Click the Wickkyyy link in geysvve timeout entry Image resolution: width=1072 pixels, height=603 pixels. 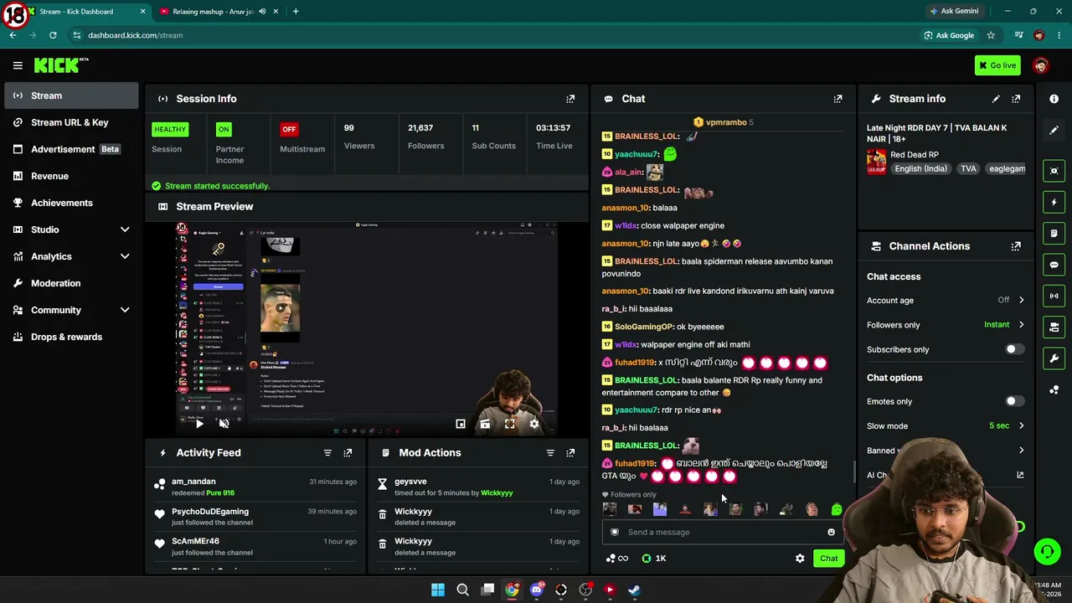(x=497, y=493)
